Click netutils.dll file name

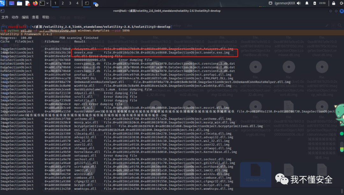[x=85, y=101]
